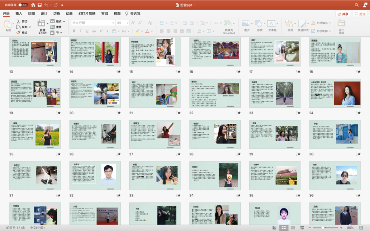
Task: Switch to the Slide Show (幻灯片放映) tab
Action: (87, 14)
